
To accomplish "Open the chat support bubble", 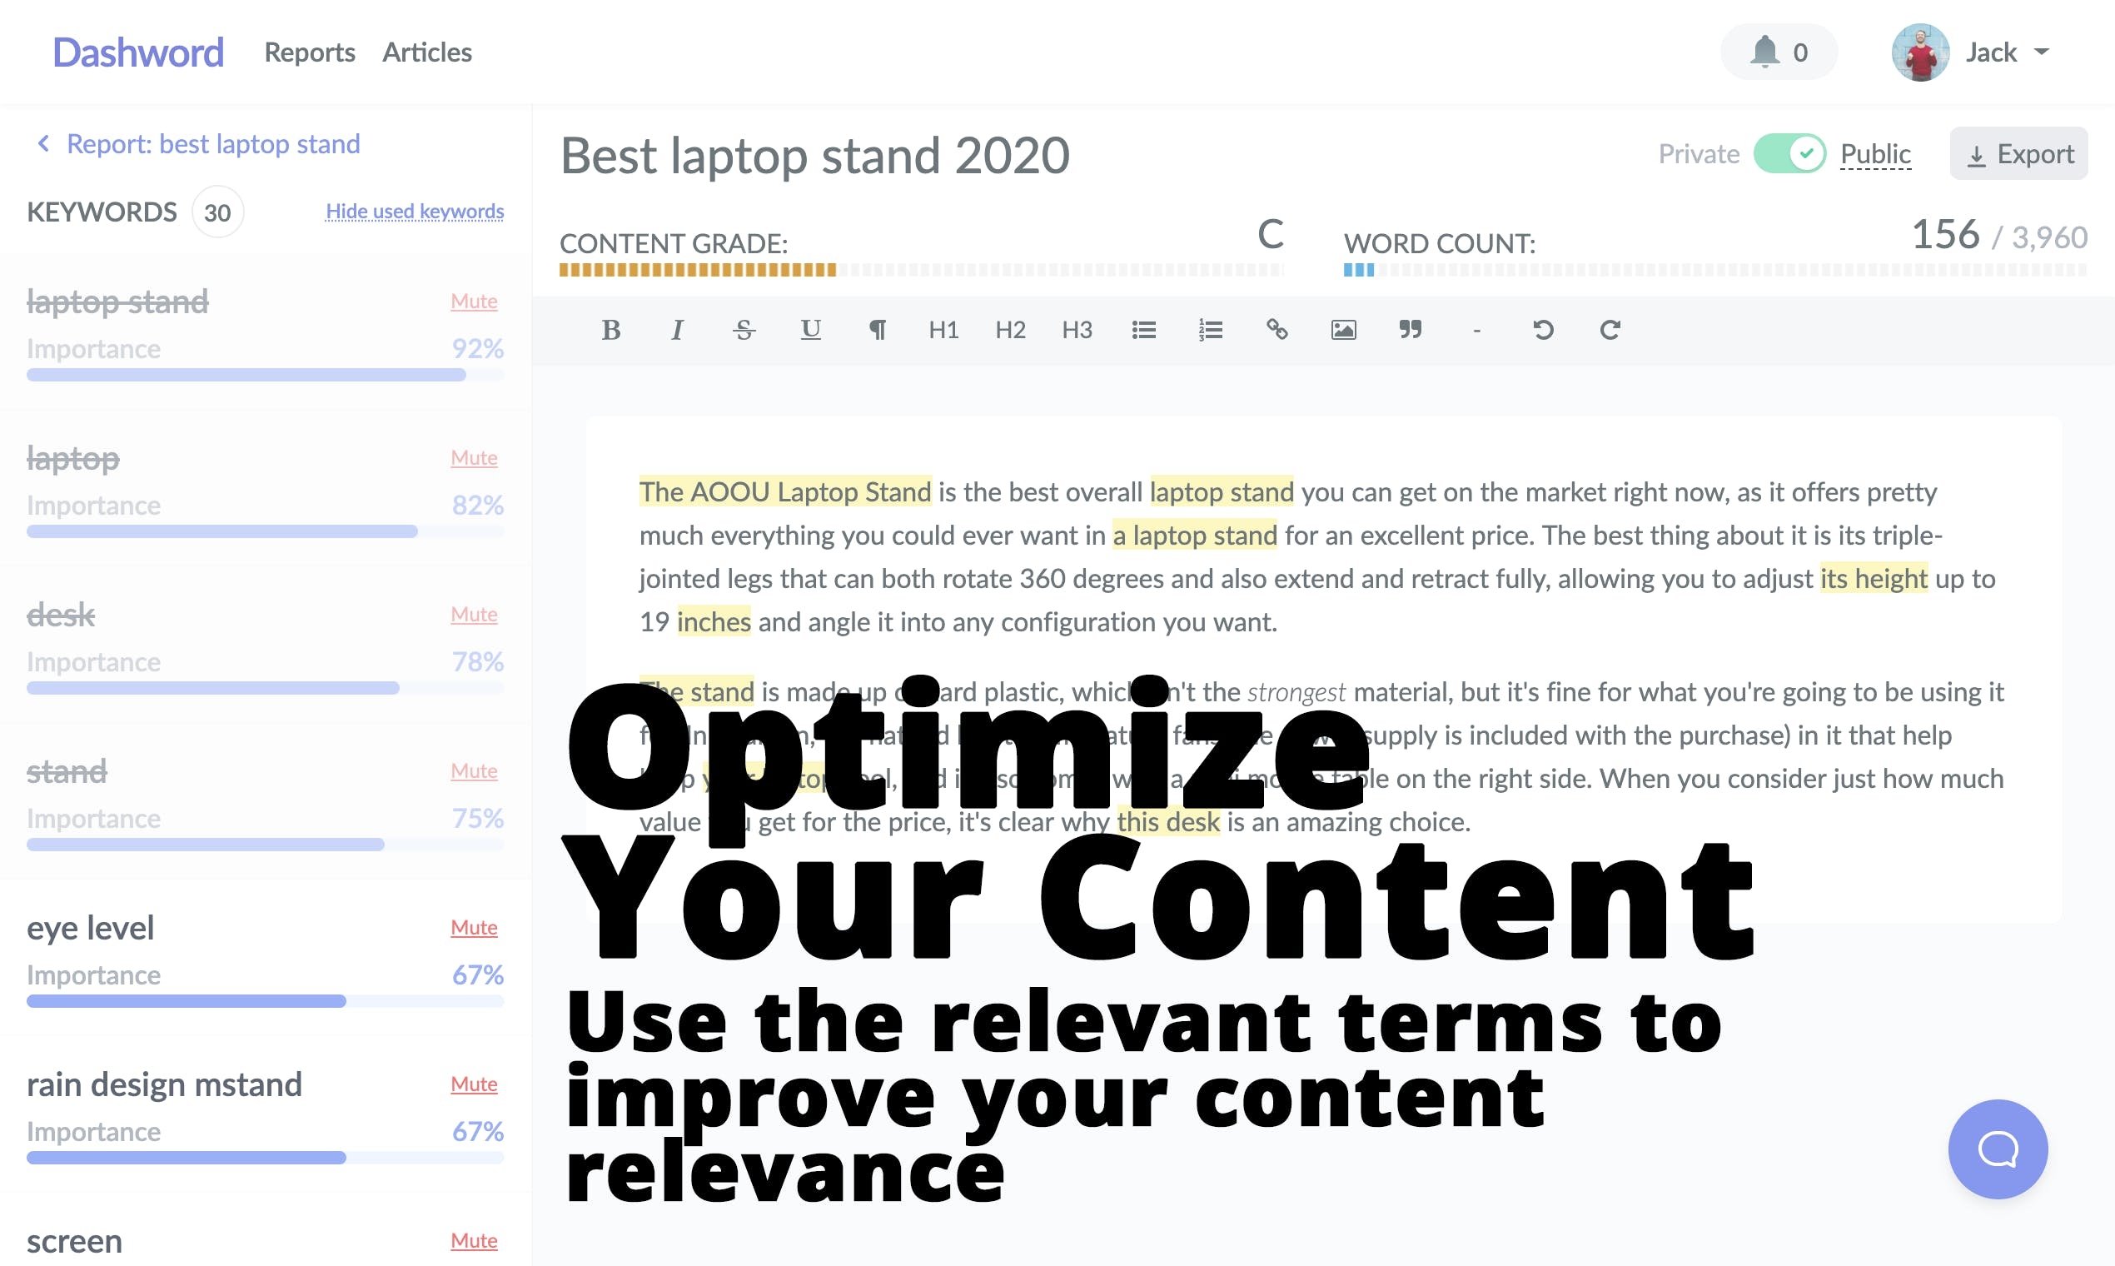I will 1998,1149.
